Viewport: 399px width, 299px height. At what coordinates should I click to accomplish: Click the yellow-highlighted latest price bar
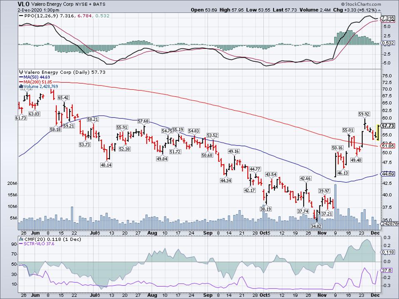click(378, 133)
